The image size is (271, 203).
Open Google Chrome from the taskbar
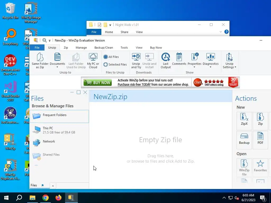pyautogui.click(x=46, y=198)
